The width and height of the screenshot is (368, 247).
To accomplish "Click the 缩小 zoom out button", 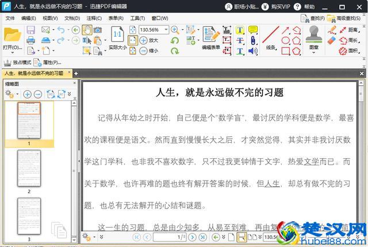I will (x=149, y=50).
